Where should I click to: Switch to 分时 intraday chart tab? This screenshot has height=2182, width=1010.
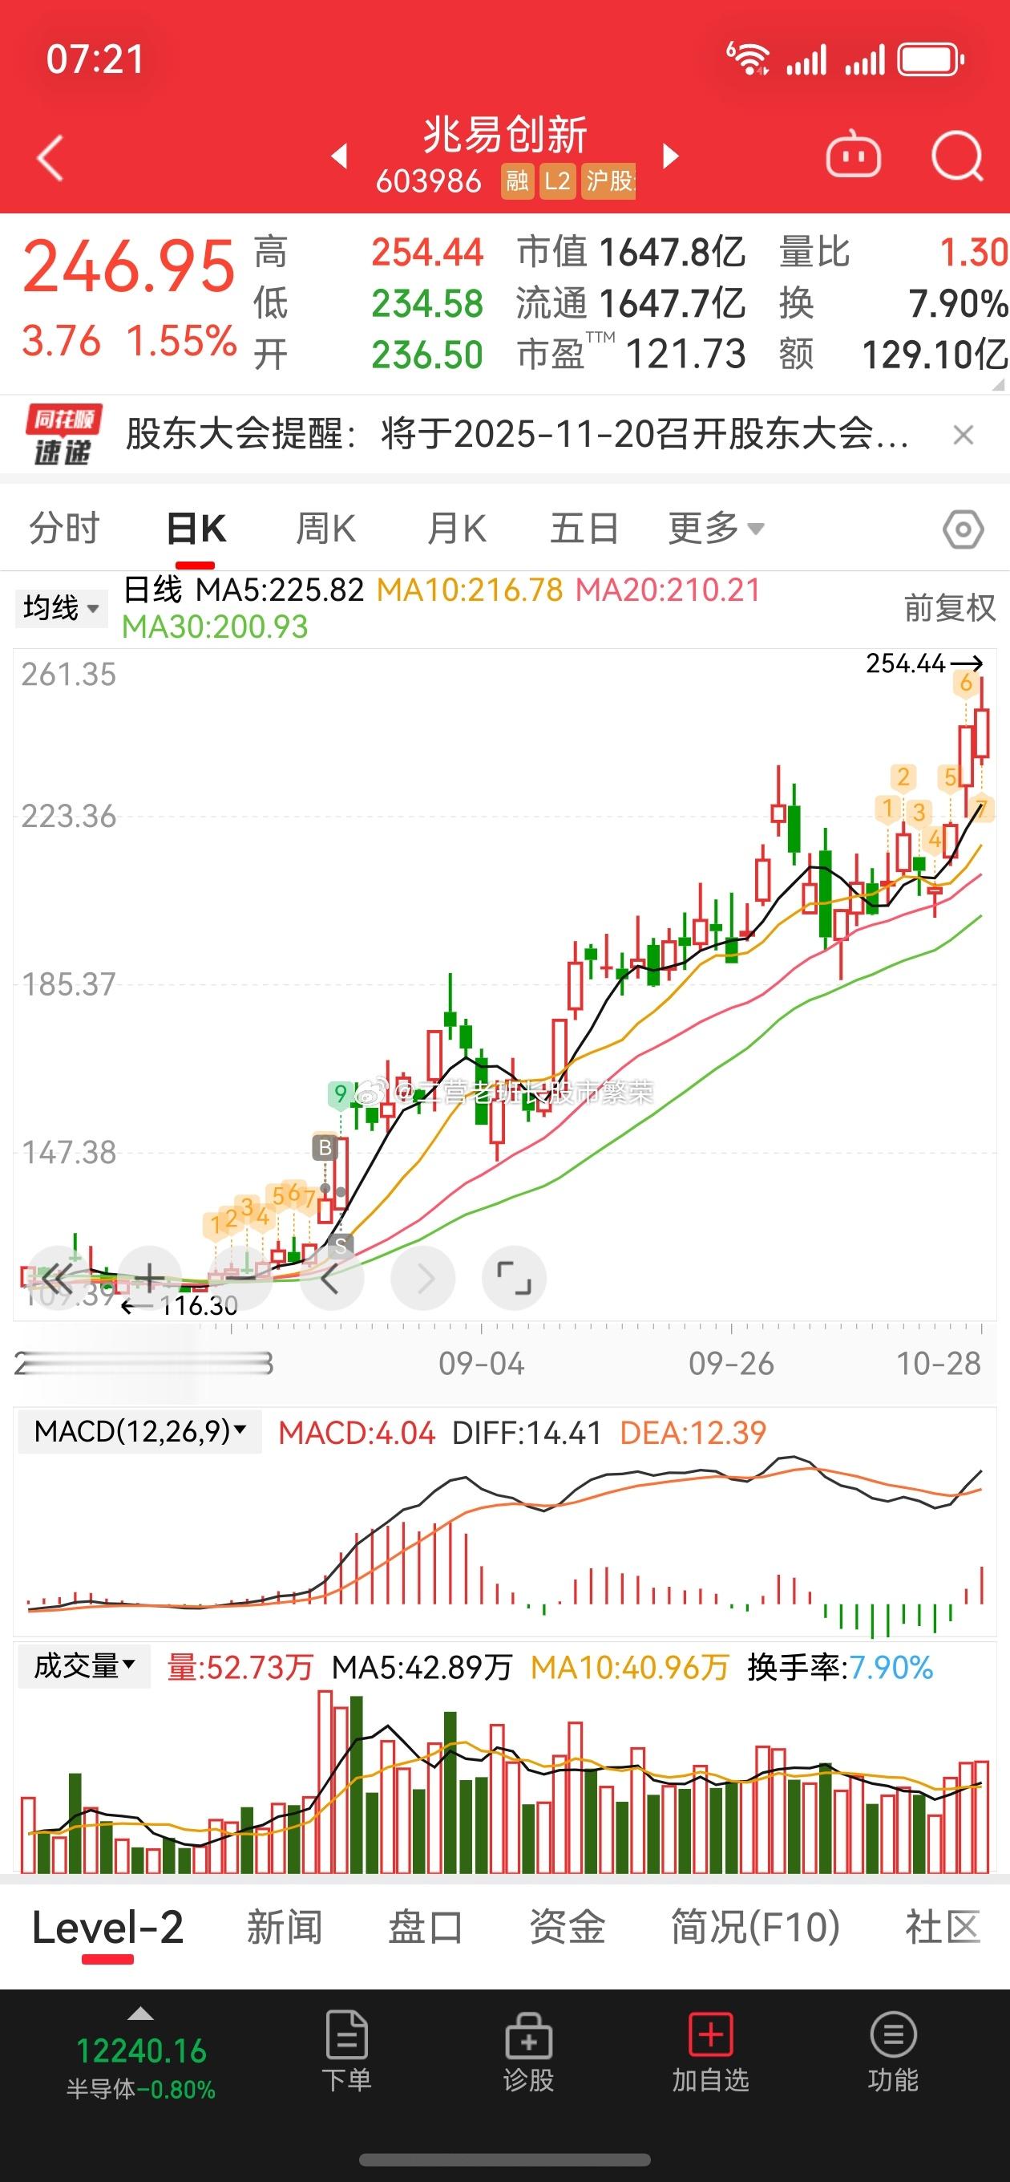click(x=64, y=529)
